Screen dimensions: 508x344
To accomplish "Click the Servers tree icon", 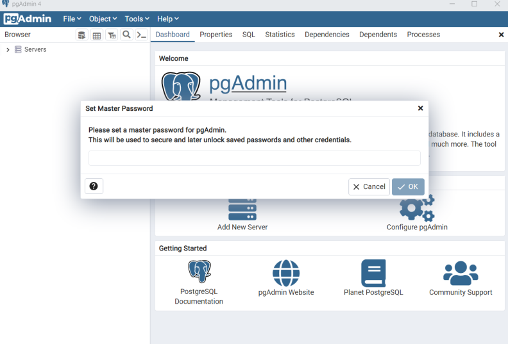I will 18,49.
